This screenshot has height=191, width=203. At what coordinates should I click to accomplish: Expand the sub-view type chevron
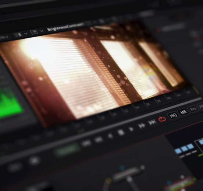pos(42,31)
